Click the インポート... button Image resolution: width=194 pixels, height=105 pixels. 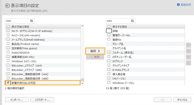(17, 100)
